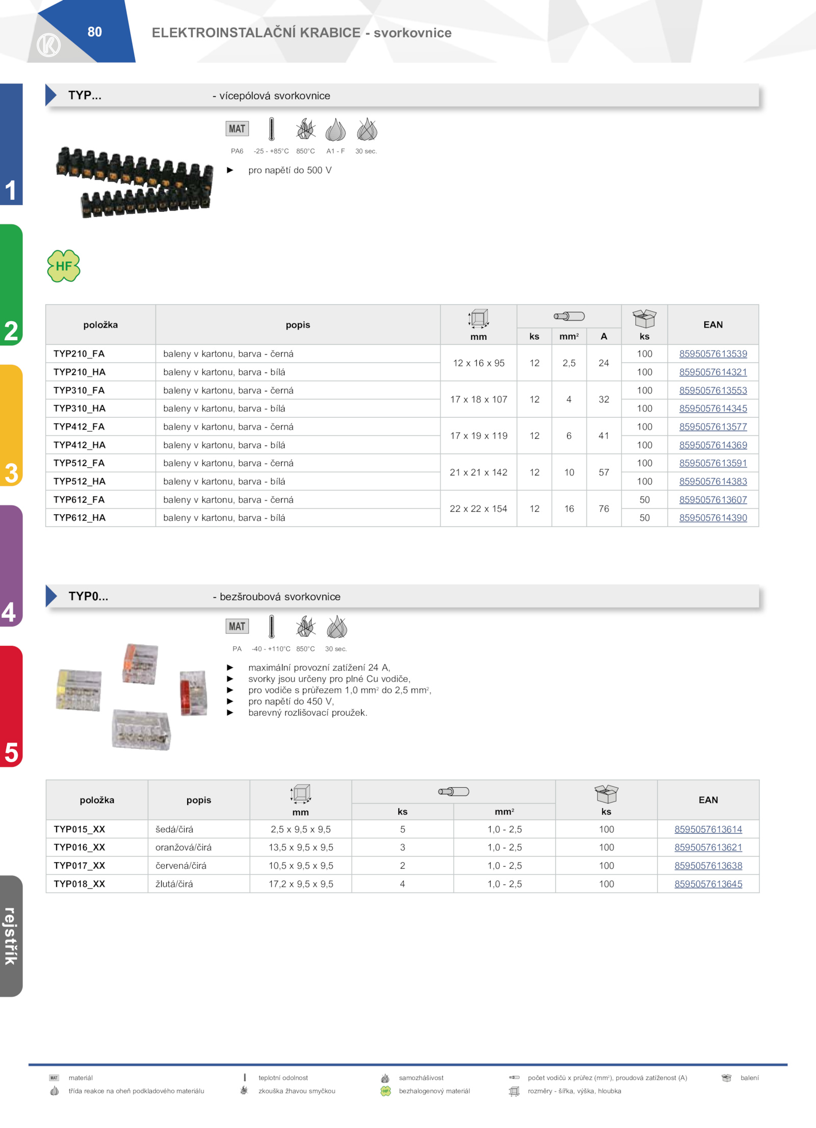Open blue chapter tab 1
816x1128 pixels.
click(11, 144)
